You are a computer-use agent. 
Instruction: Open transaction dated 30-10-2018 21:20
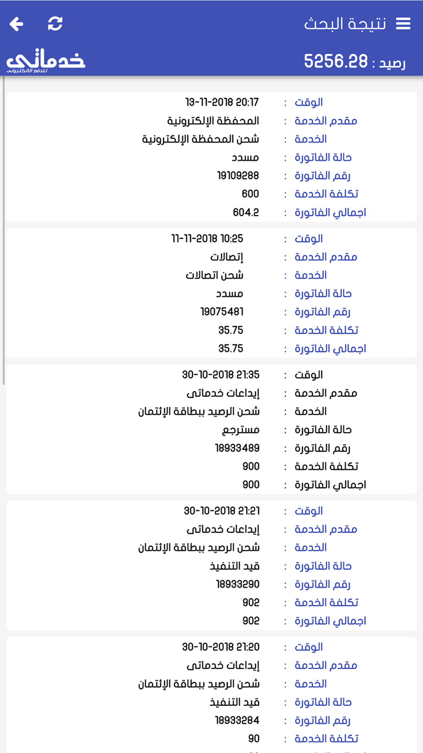221,647
